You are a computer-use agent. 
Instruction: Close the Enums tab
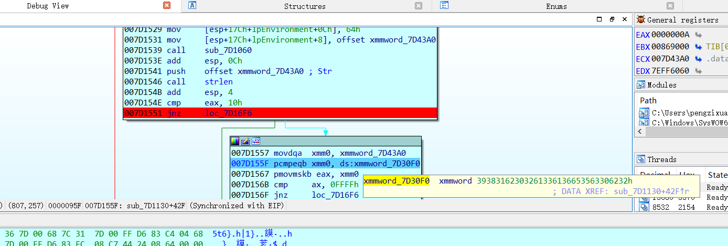[x=670, y=6]
